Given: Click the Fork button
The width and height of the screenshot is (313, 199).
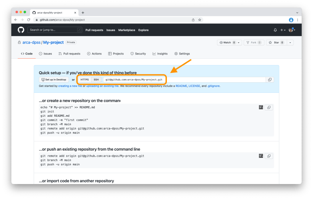Looking at the screenshot, I should (x=254, y=43).
